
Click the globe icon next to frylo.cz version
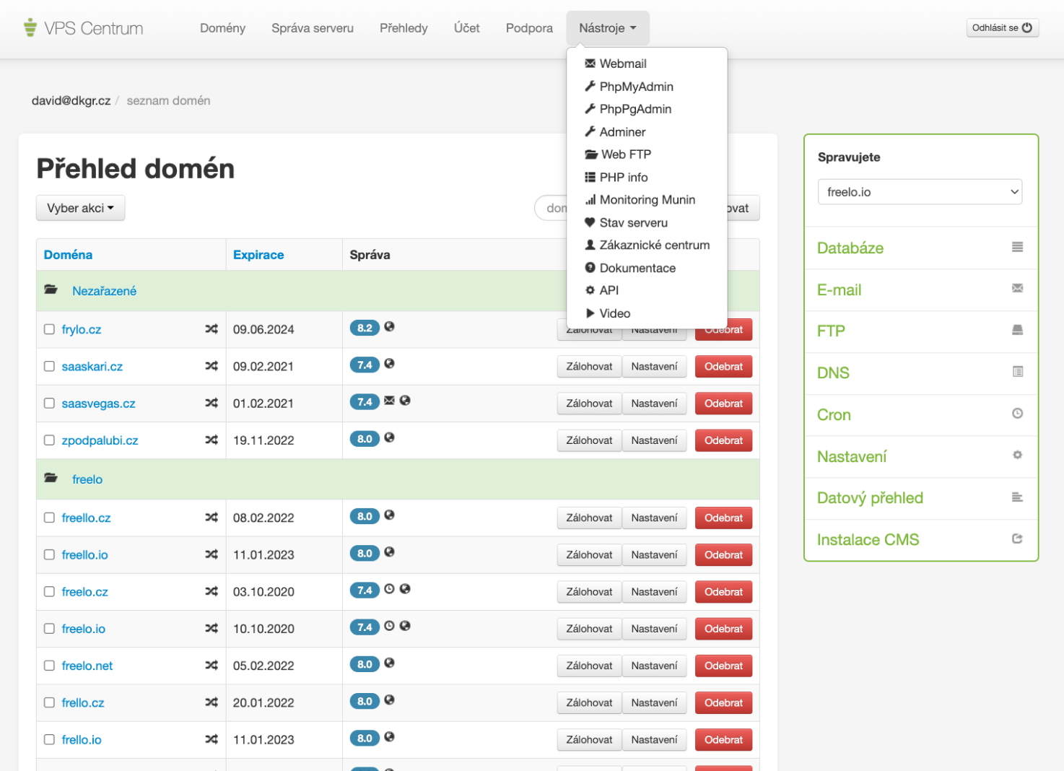389,327
